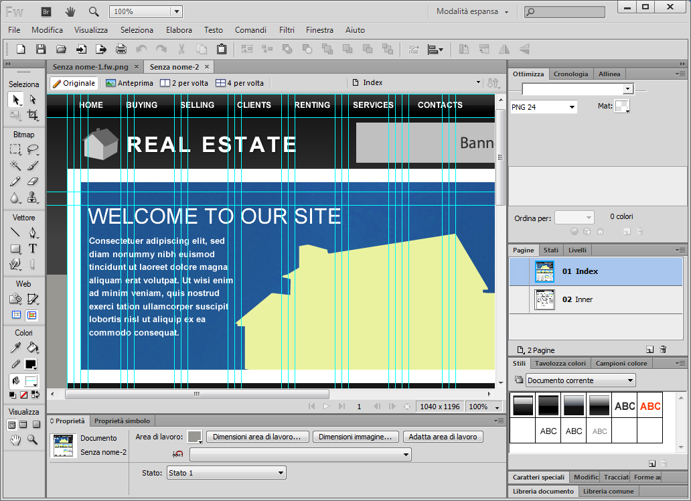Viewport: 691px width, 501px height.
Task: Click the Print icon in toolbar
Action: (x=121, y=49)
